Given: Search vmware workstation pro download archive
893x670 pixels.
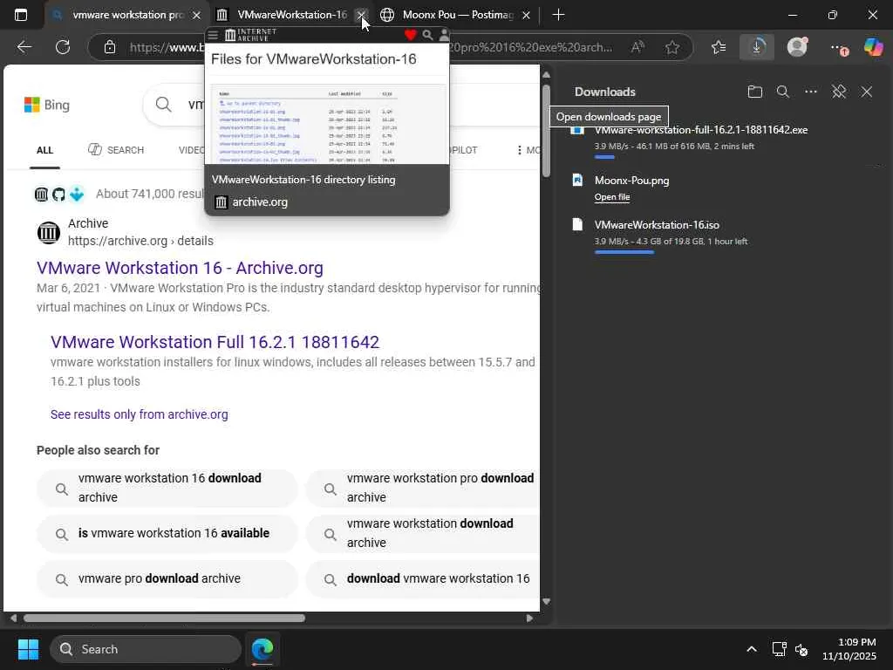Looking at the screenshot, I should (423, 488).
